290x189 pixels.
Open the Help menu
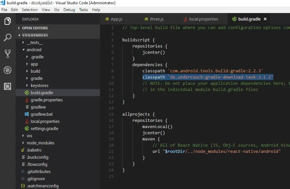96,10
